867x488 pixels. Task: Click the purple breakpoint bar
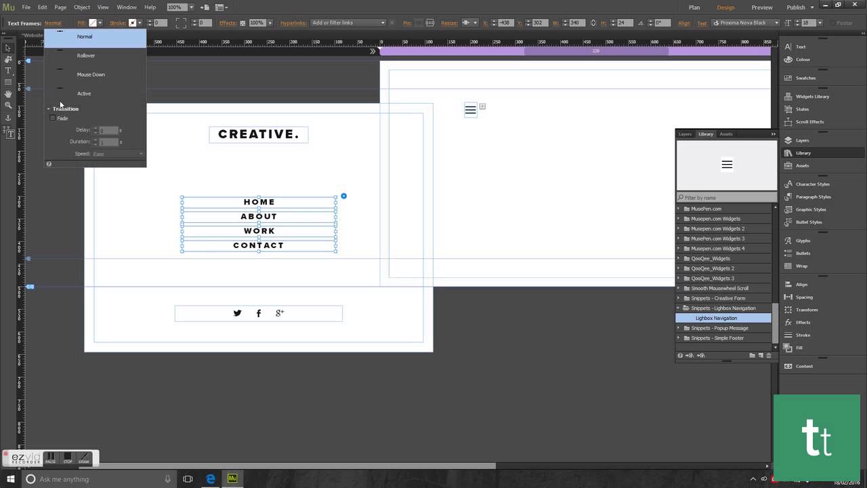tap(574, 51)
